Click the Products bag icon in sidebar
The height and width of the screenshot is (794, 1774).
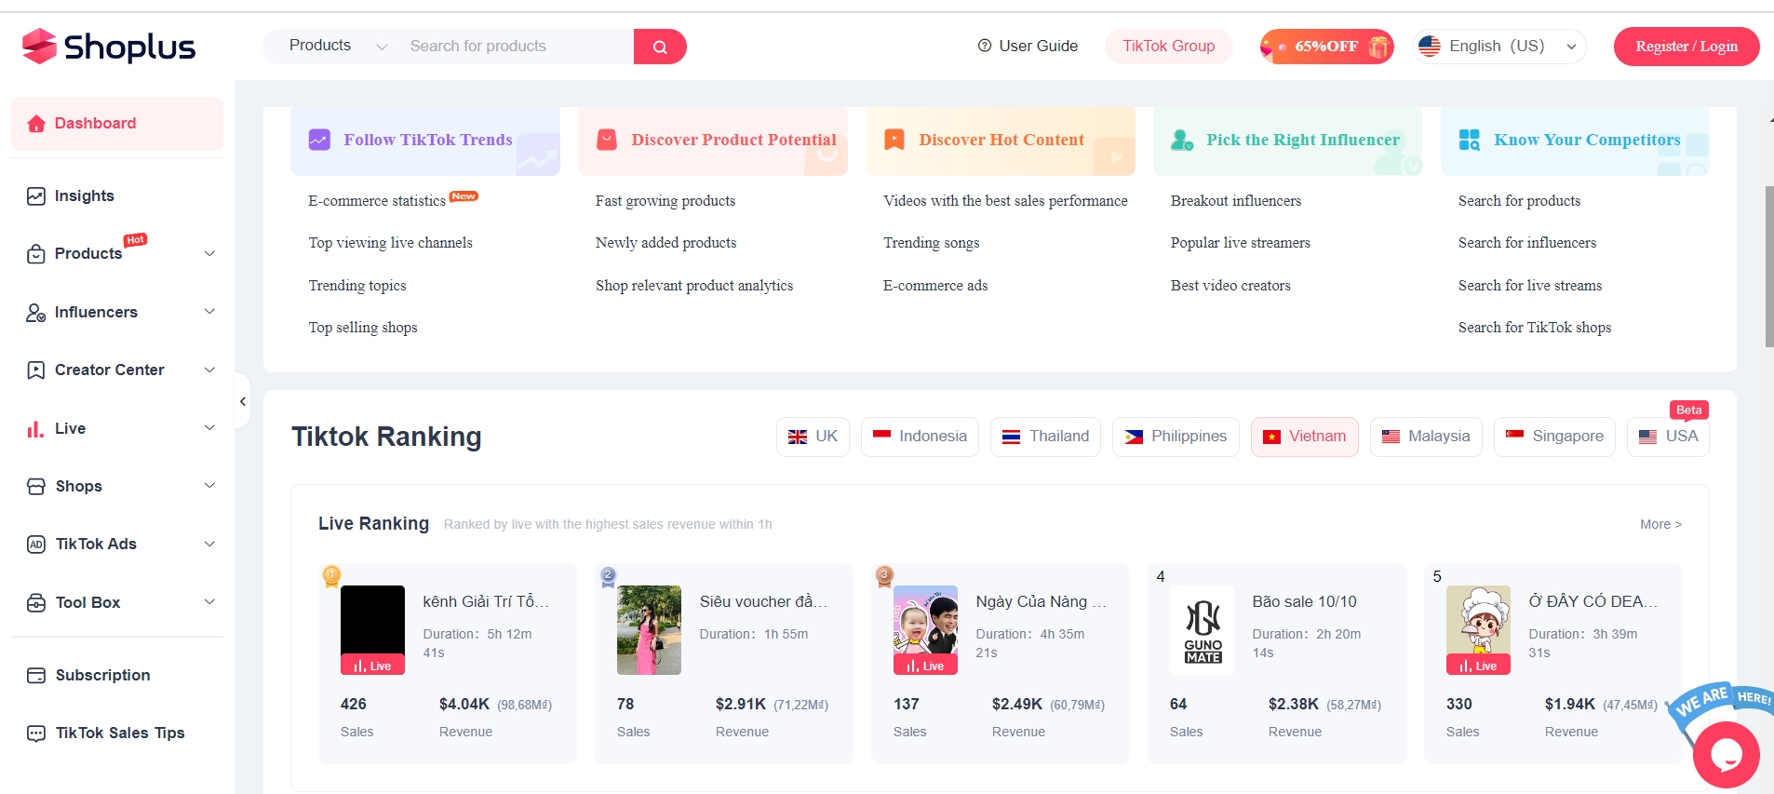[36, 254]
